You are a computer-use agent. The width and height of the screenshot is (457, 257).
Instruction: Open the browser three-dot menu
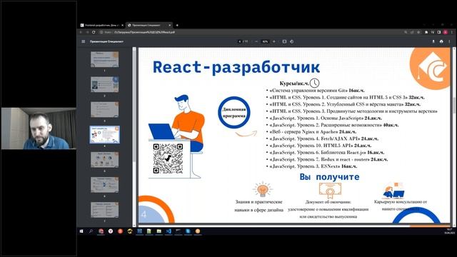click(x=451, y=32)
